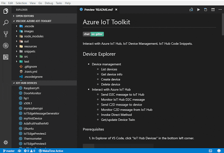Image resolution: width=224 pixels, height=153 pixels.
Task: Click the .travis.yml file icon
Action: (x=21, y=71)
